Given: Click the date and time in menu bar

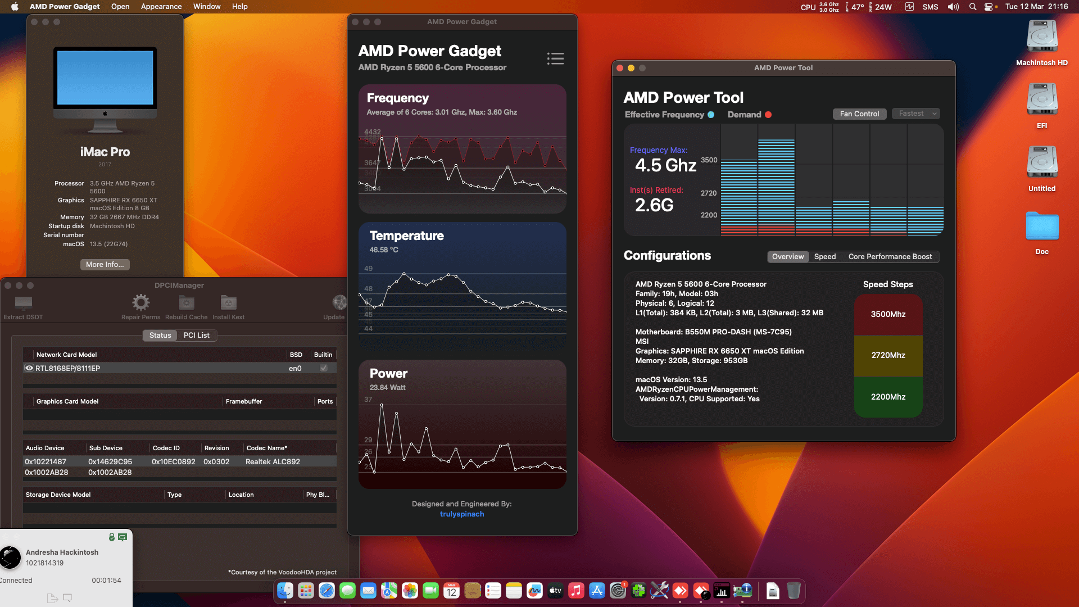Looking at the screenshot, I should [1037, 7].
